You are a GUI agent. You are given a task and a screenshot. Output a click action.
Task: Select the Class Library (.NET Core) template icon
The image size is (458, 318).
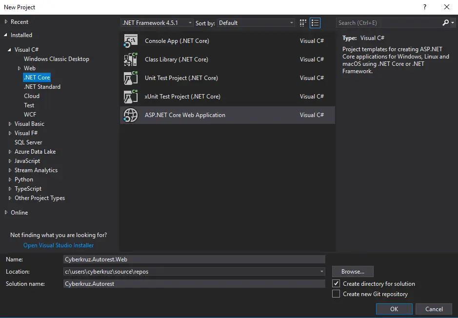131,60
